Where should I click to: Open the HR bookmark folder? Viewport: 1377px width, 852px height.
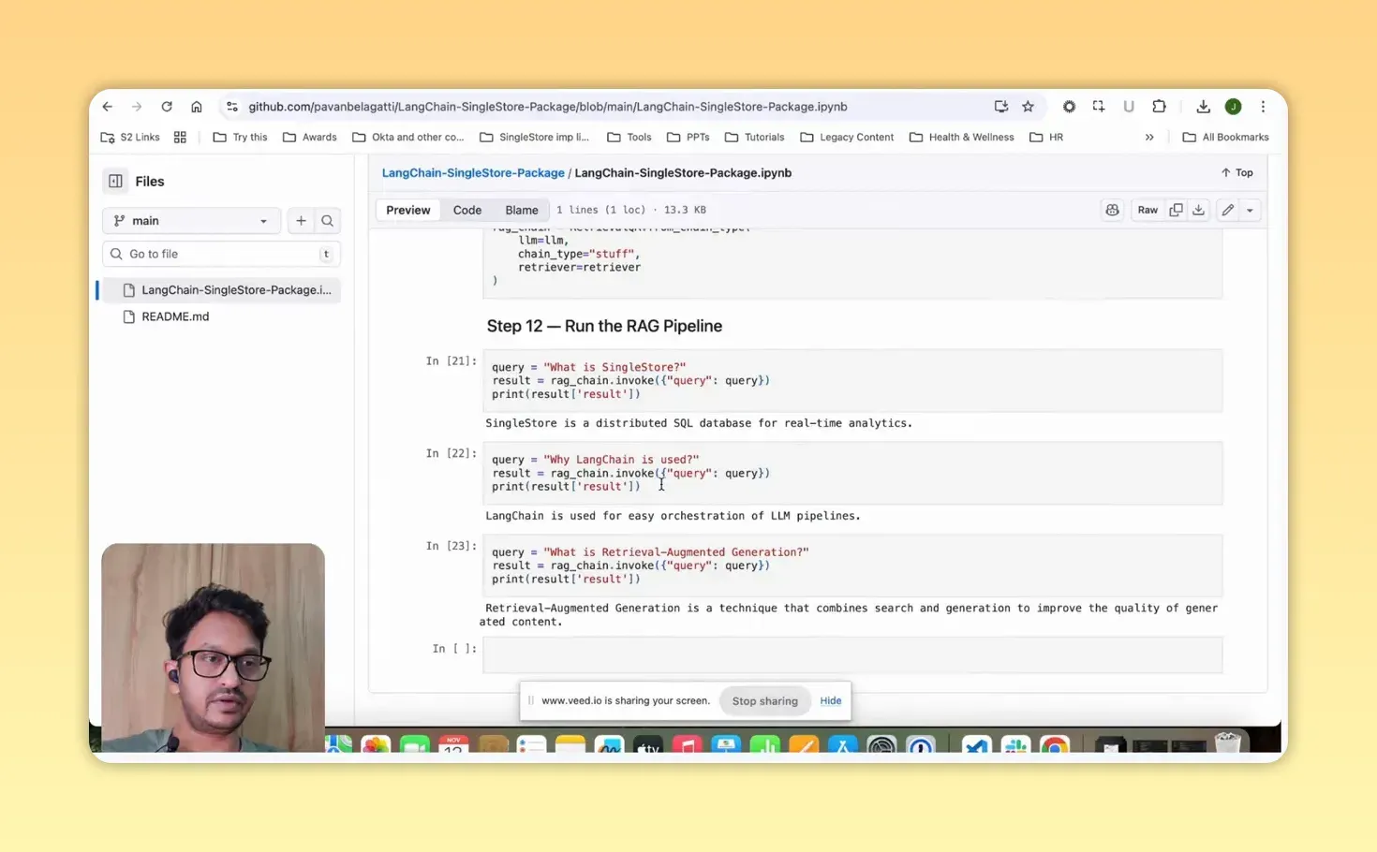[x=1046, y=137]
